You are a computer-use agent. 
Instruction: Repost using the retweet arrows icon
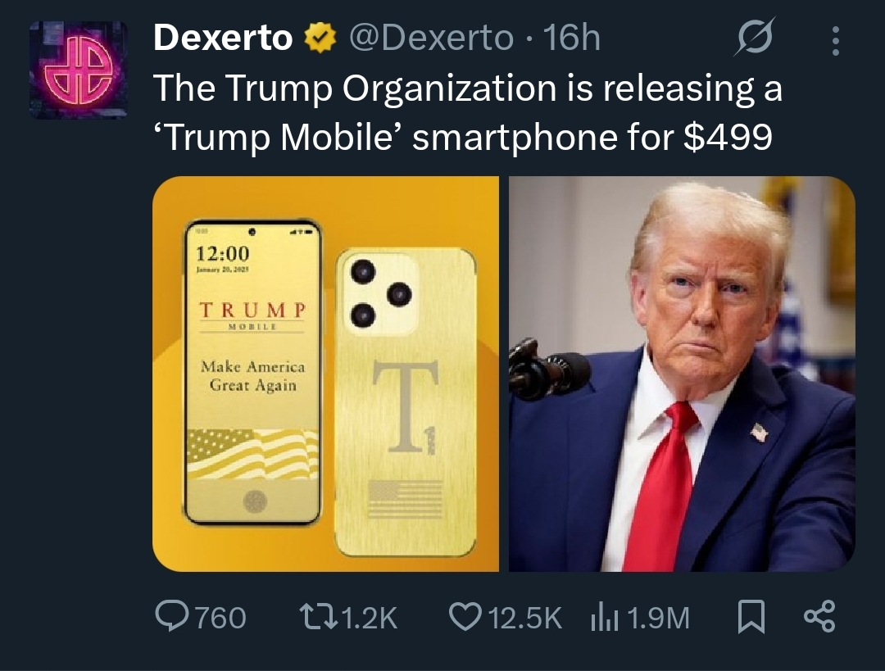[x=318, y=617]
